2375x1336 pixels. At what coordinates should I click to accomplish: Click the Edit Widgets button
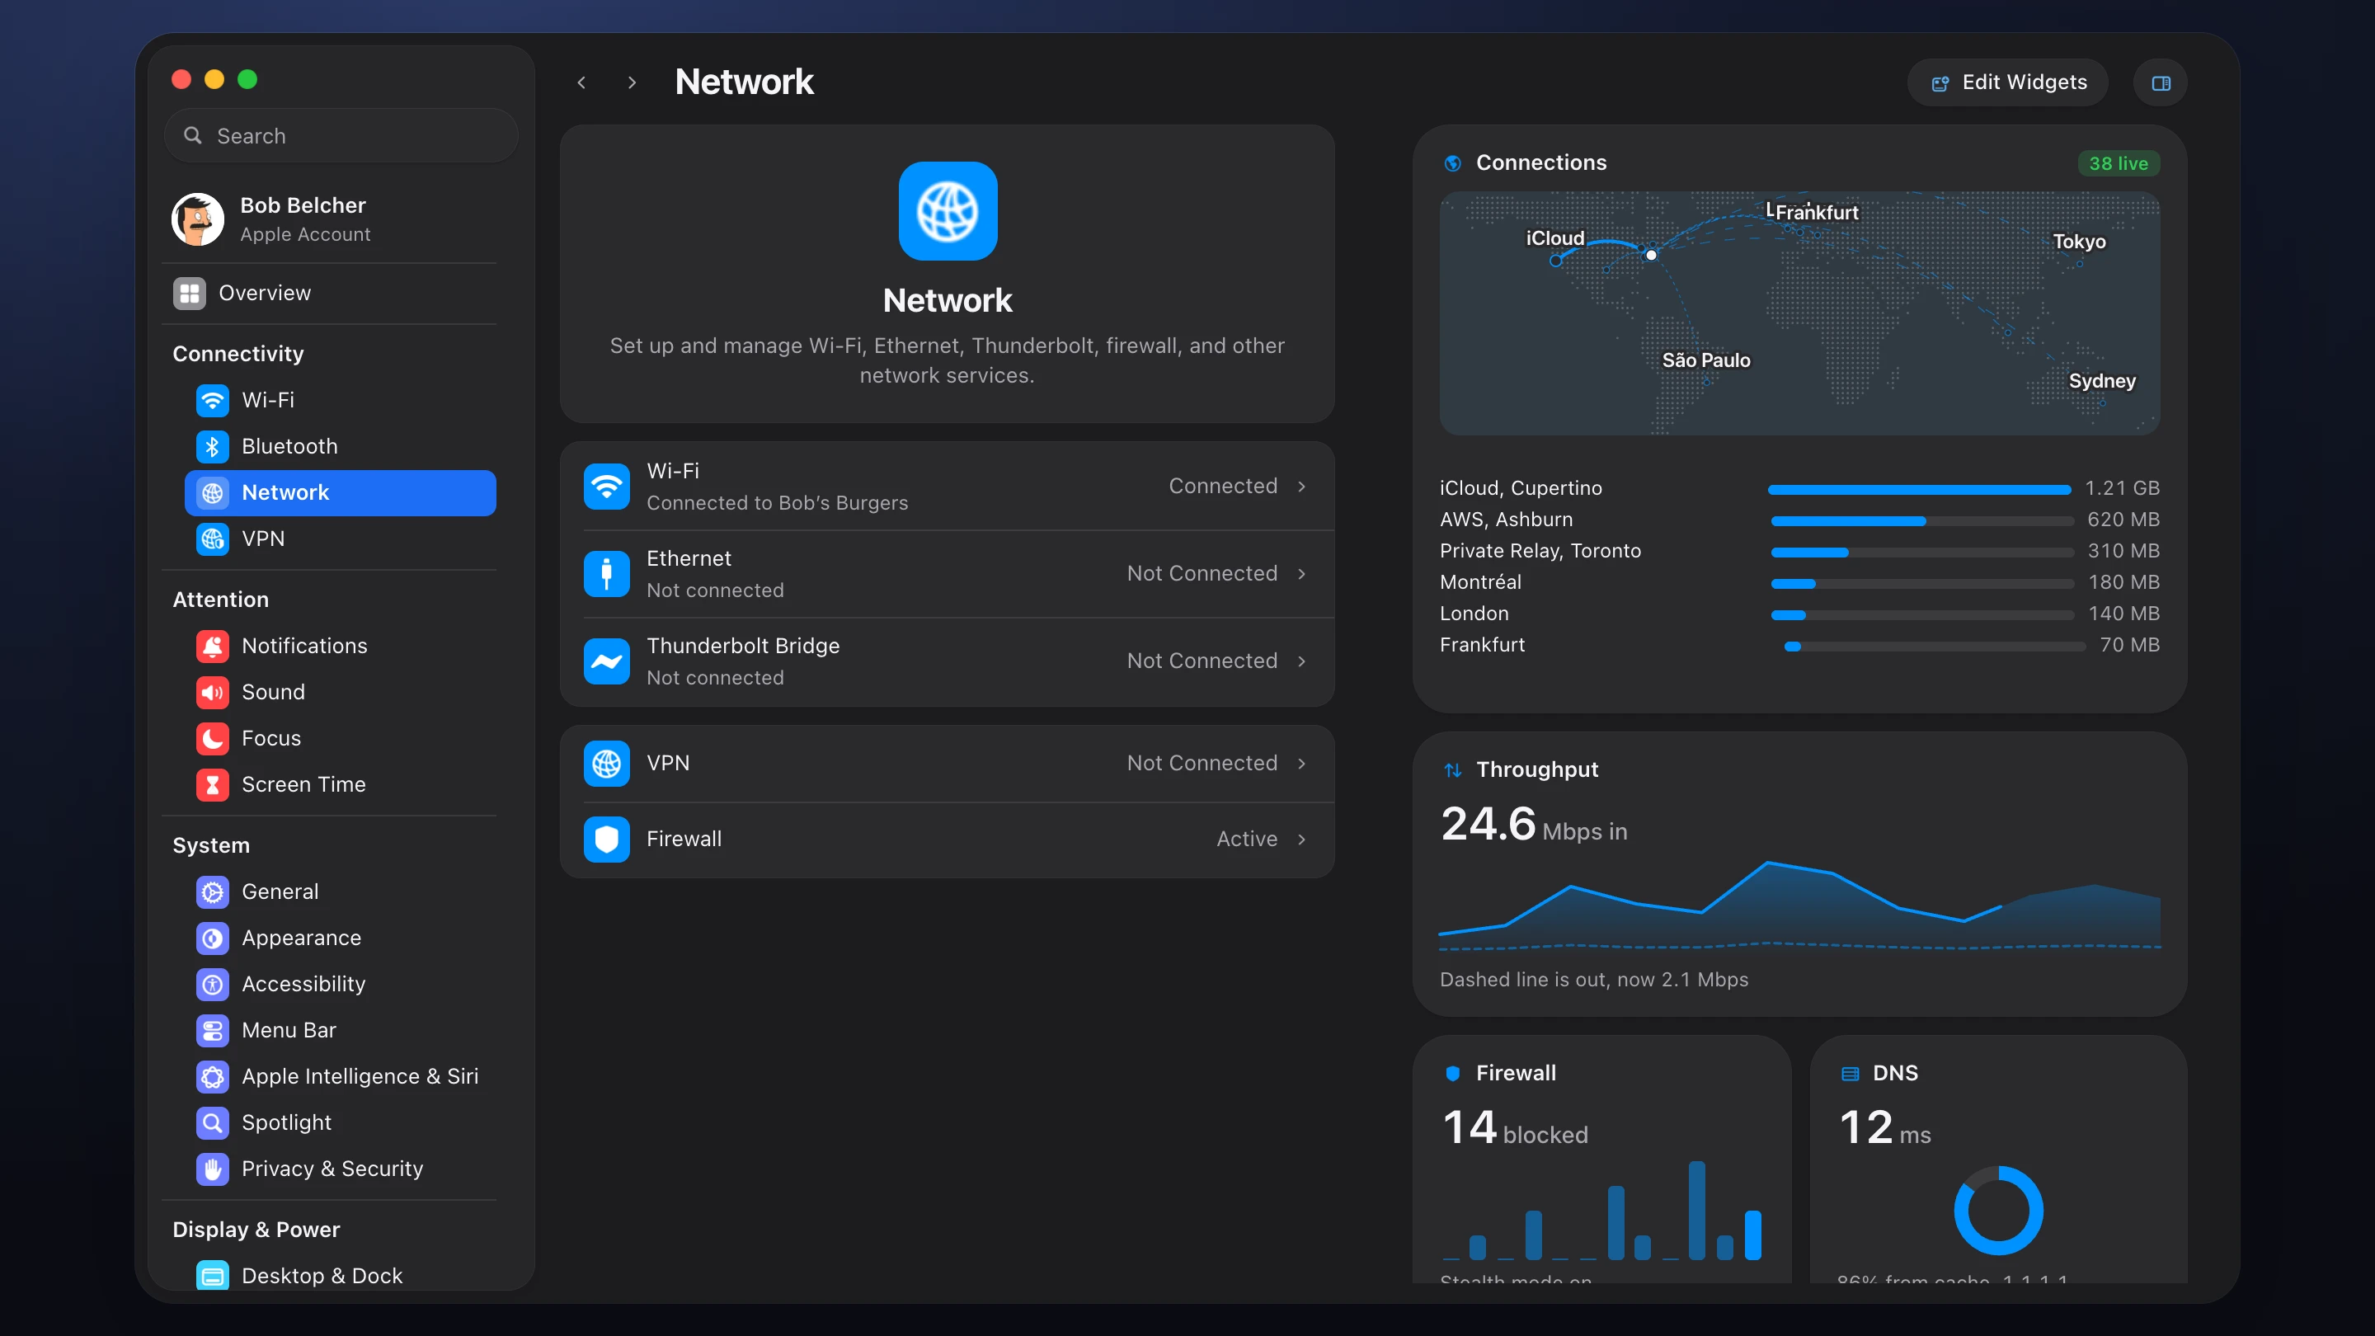pyautogui.click(x=2008, y=83)
